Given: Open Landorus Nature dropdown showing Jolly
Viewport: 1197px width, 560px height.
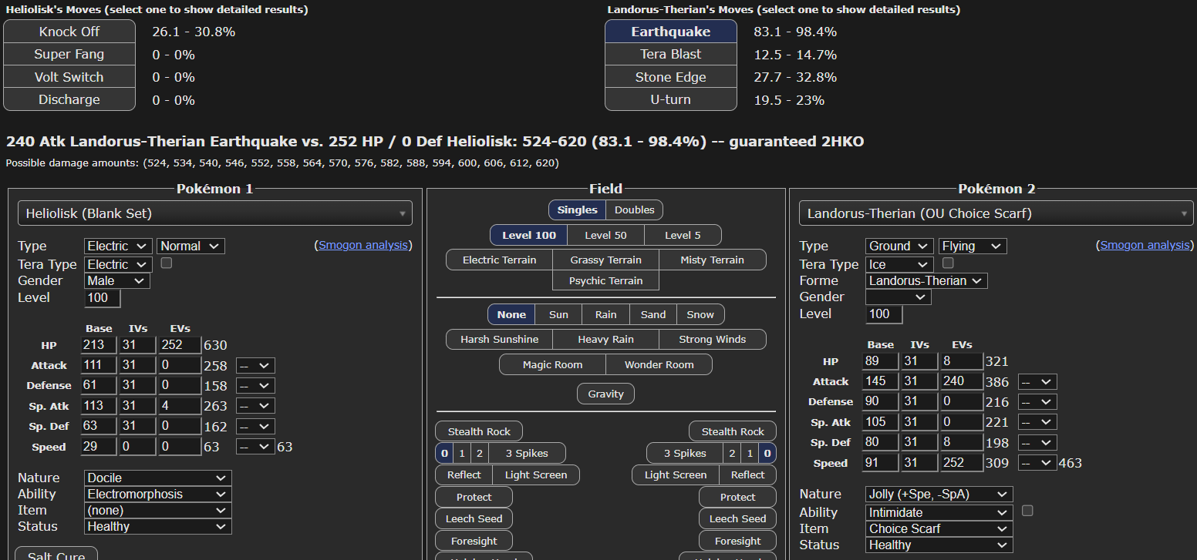Looking at the screenshot, I should click(939, 495).
